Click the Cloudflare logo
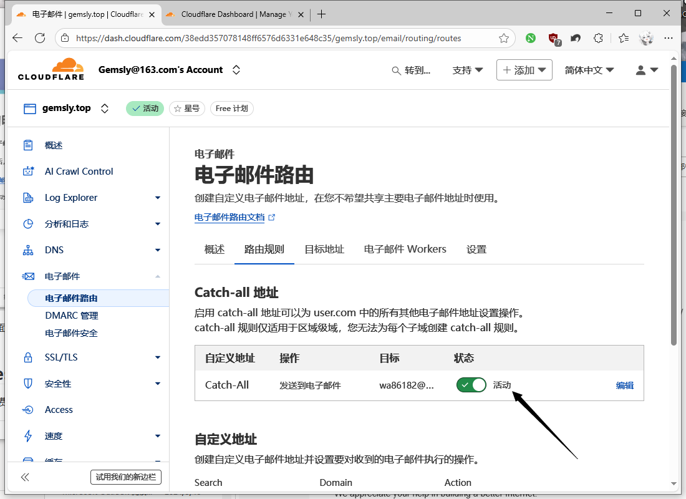 click(x=51, y=70)
